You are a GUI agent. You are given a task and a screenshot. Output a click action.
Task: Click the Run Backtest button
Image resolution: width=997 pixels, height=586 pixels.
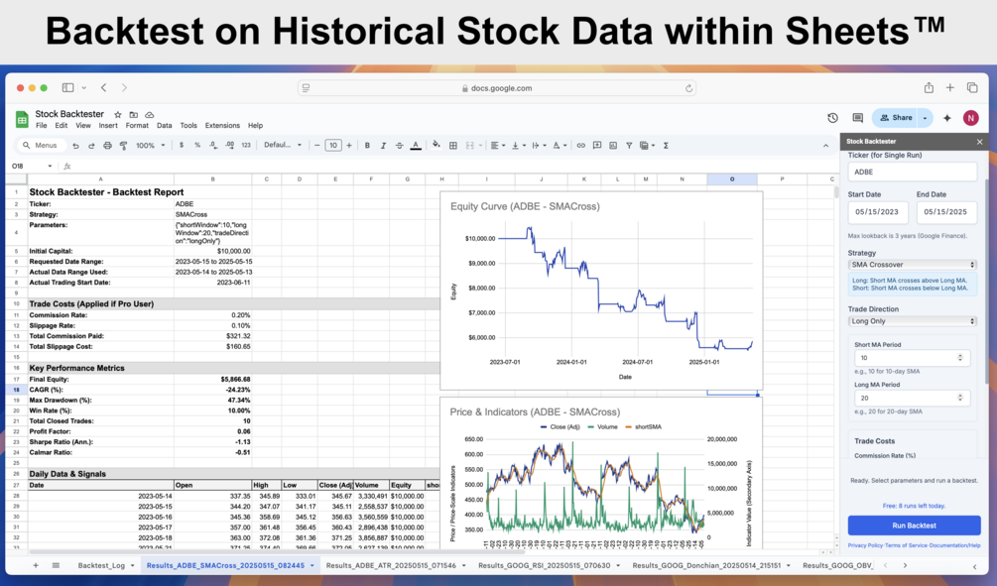(914, 526)
